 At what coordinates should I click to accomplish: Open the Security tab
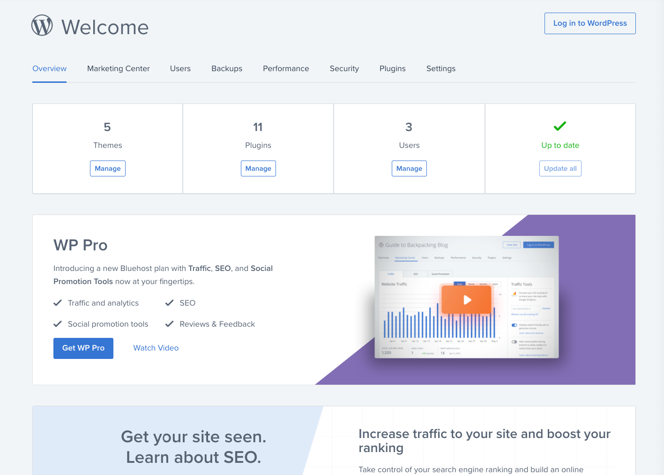(344, 68)
